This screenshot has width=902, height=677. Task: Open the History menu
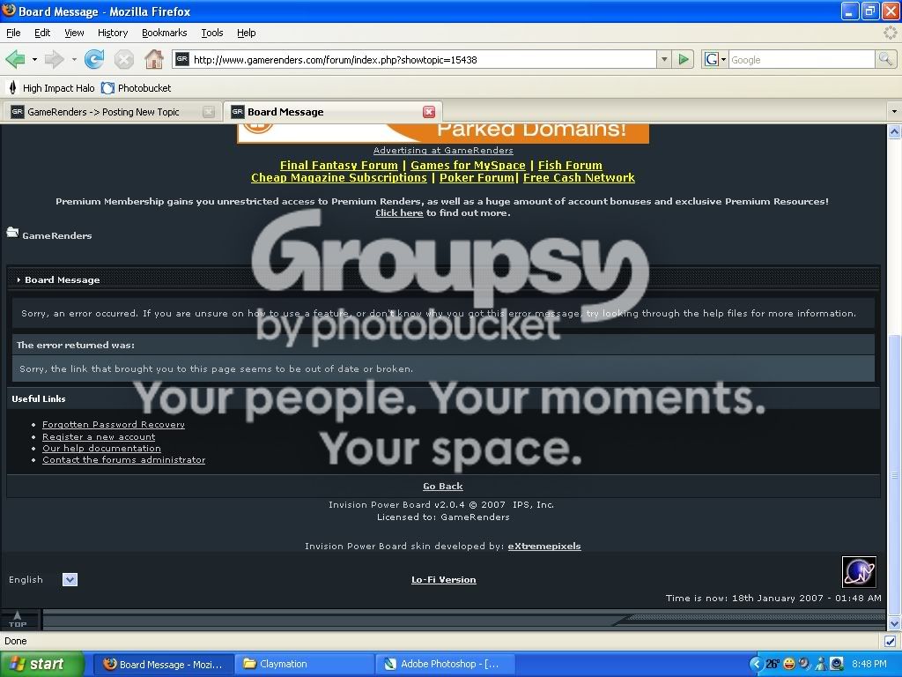tap(113, 33)
